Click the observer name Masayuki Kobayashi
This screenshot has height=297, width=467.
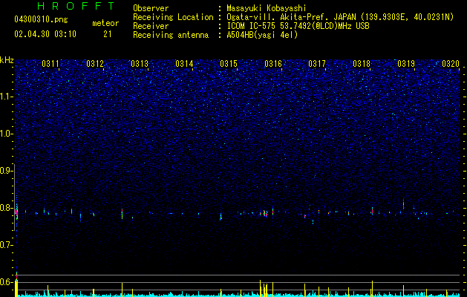point(267,8)
